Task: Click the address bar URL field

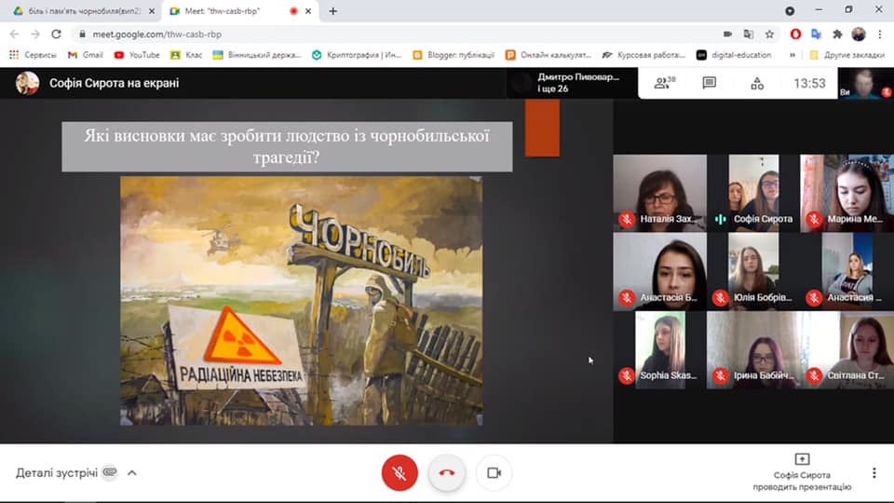Action: (400, 34)
